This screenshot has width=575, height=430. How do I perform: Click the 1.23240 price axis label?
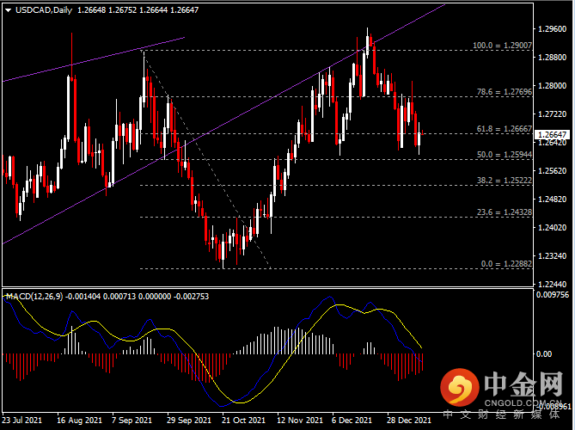coord(551,256)
